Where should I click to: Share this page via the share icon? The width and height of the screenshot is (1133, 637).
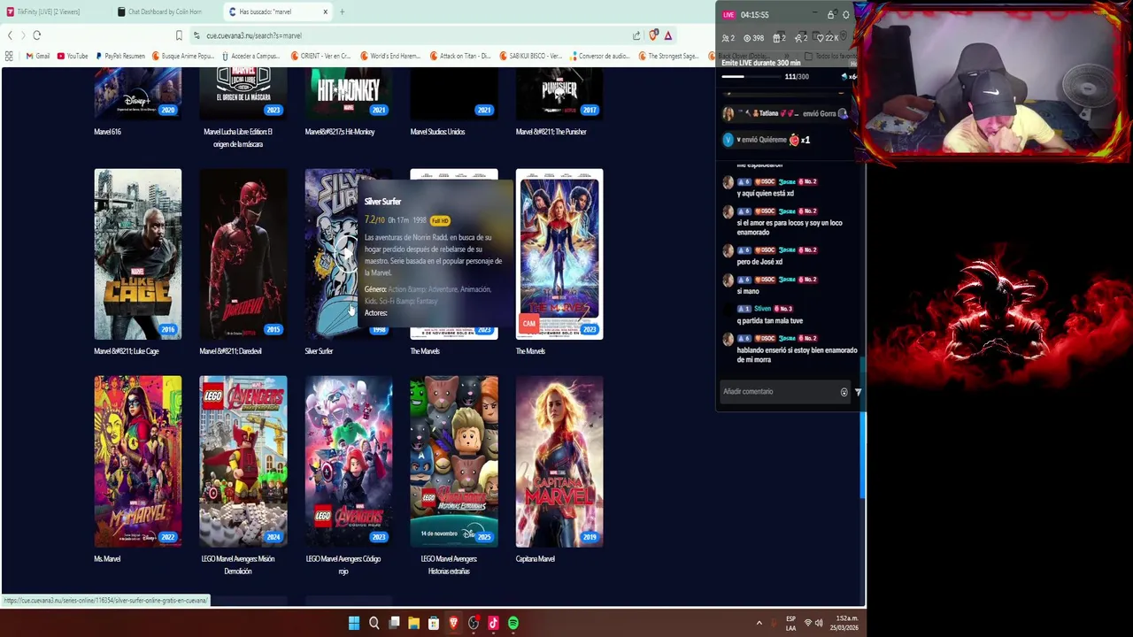(x=636, y=35)
